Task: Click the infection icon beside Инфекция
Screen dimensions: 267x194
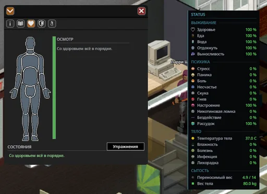Action: (x=193, y=157)
